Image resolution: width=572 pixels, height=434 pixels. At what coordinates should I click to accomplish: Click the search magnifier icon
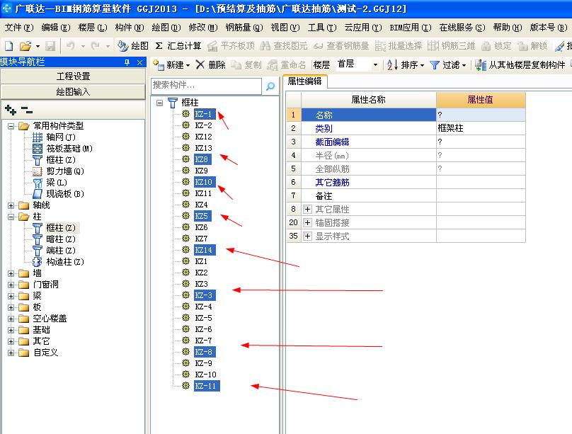tap(270, 86)
